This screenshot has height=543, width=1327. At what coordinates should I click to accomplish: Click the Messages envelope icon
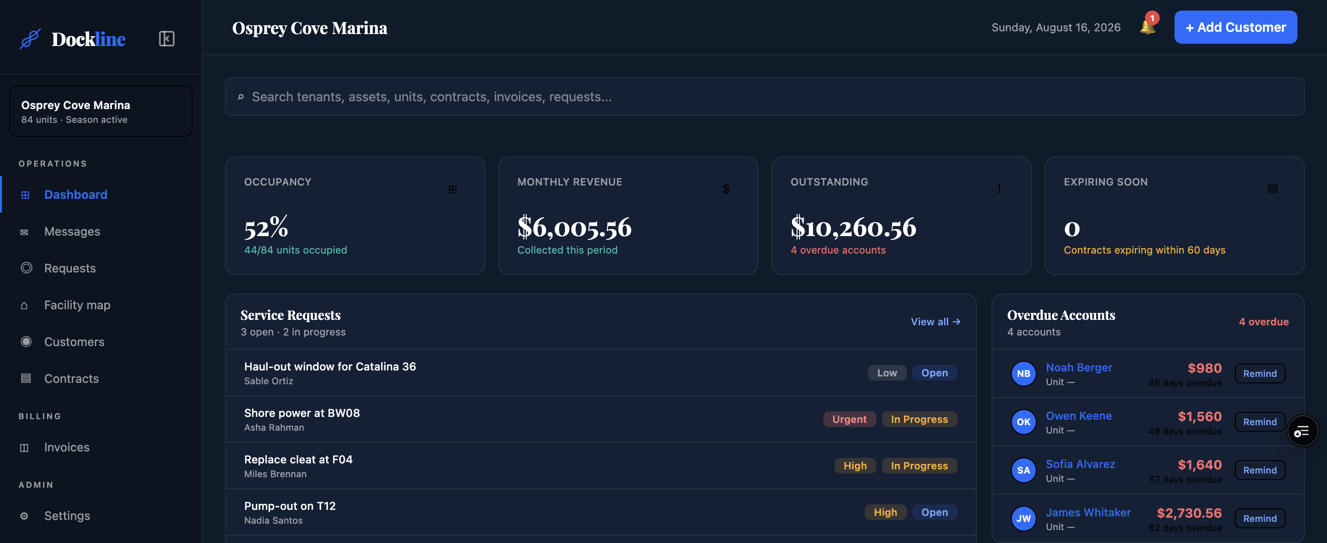point(24,232)
